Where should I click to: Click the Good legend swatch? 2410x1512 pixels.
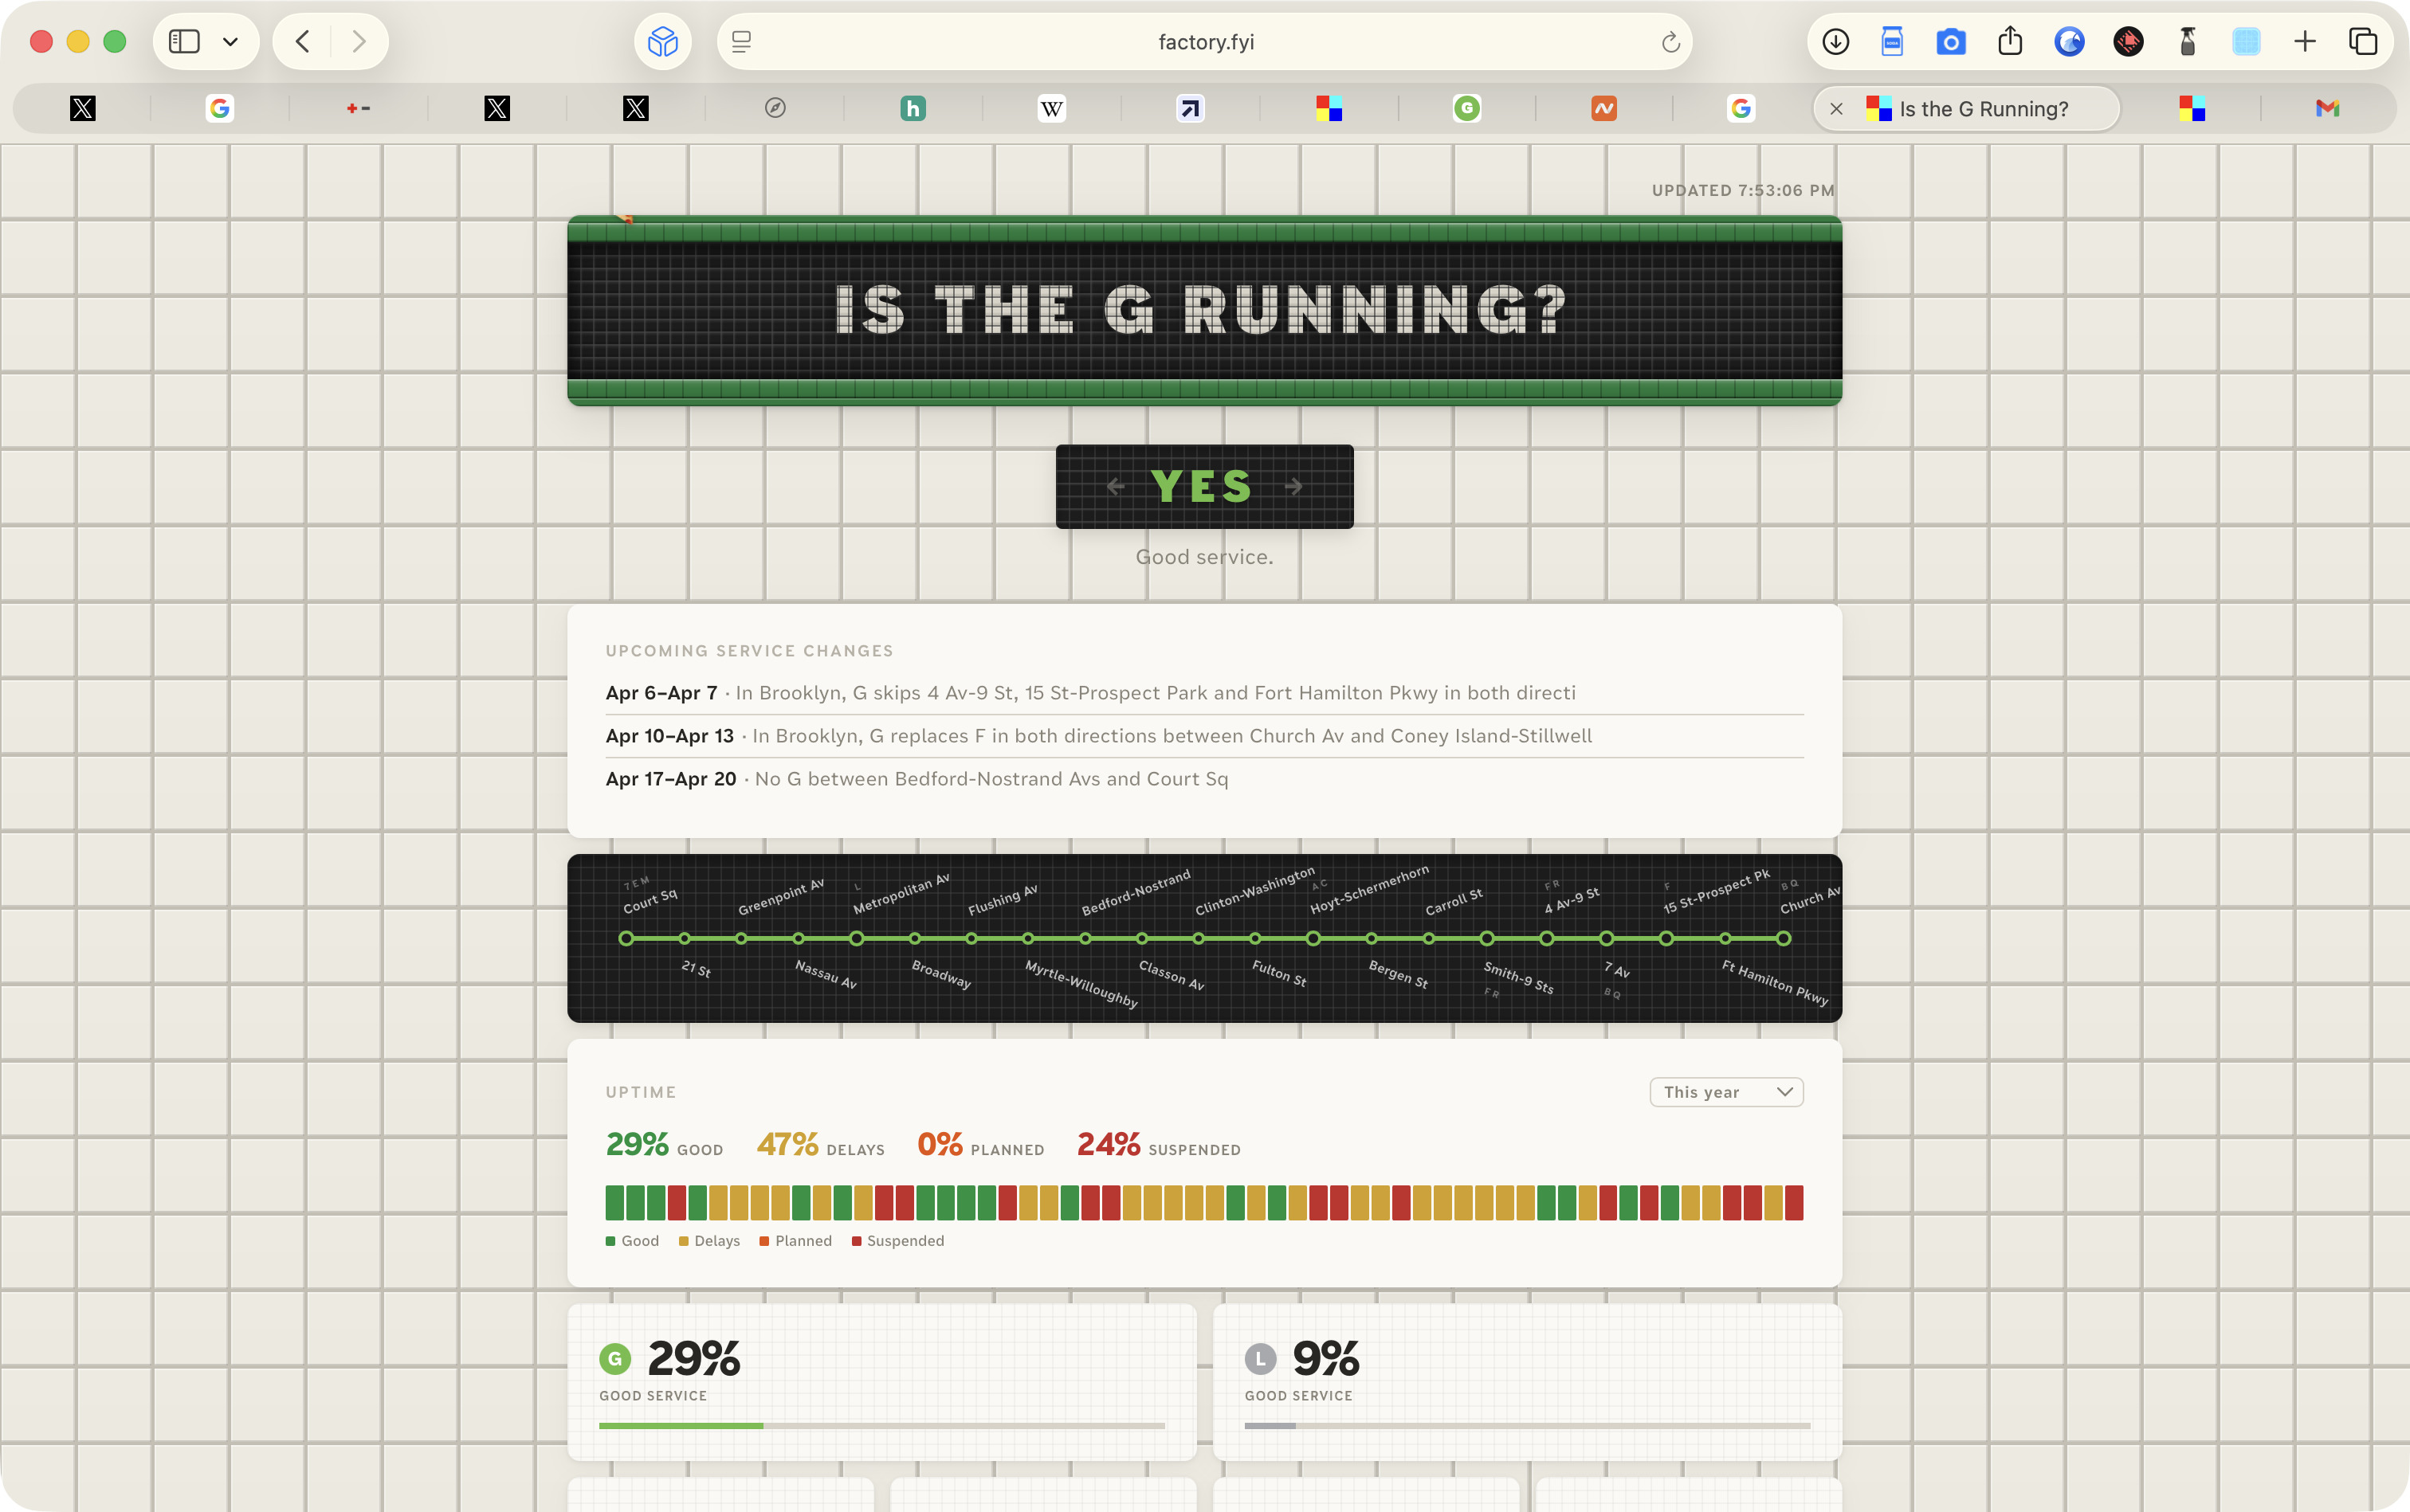pos(610,1241)
